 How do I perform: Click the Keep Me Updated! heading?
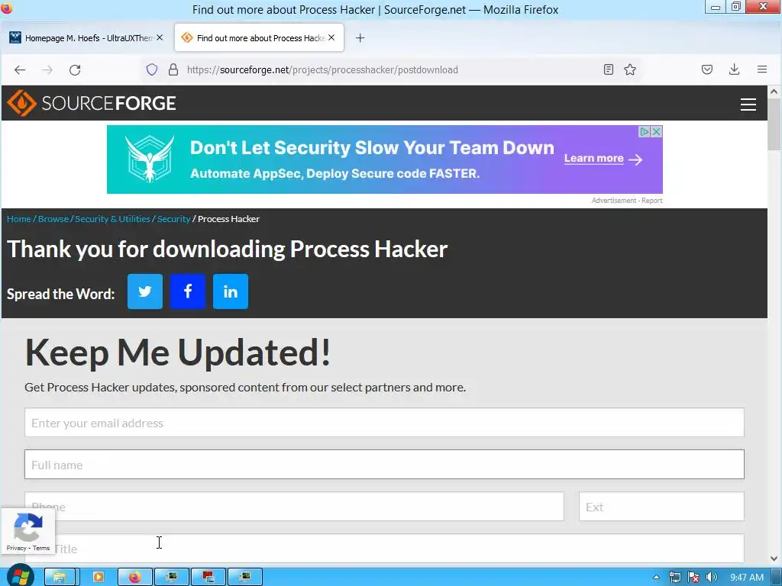pyautogui.click(x=177, y=352)
